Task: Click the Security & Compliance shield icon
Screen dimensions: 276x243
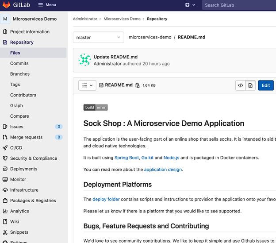Action: coord(5,158)
